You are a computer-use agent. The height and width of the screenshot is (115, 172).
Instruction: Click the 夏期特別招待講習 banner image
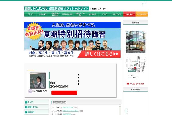[73, 40]
